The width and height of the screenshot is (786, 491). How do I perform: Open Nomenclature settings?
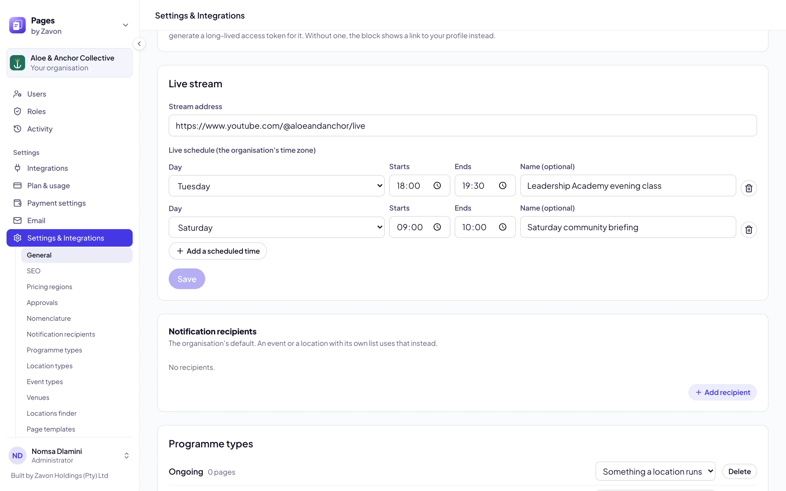77,319
